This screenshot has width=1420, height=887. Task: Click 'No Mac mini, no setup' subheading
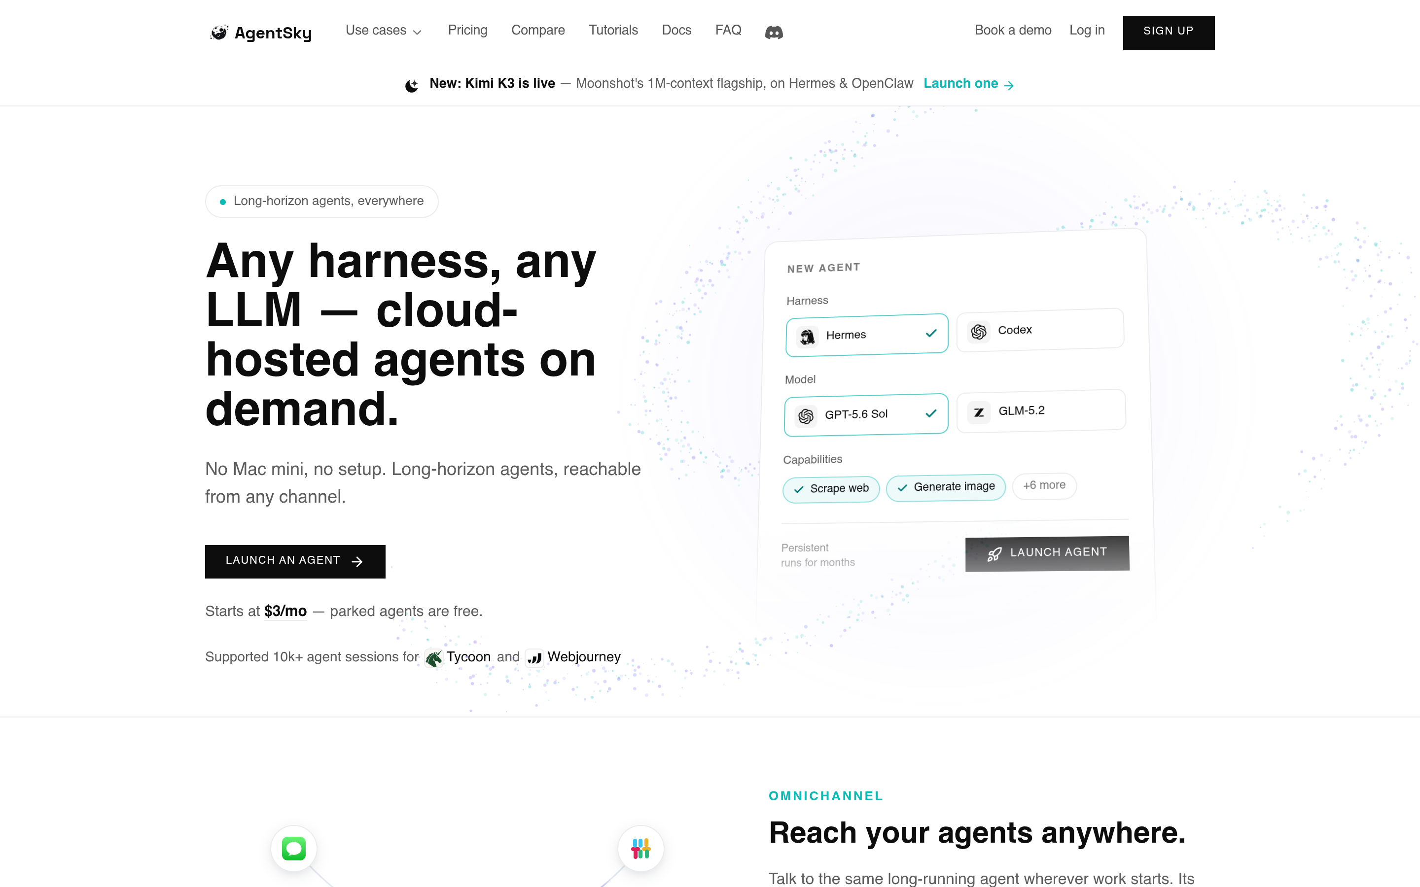tap(423, 483)
